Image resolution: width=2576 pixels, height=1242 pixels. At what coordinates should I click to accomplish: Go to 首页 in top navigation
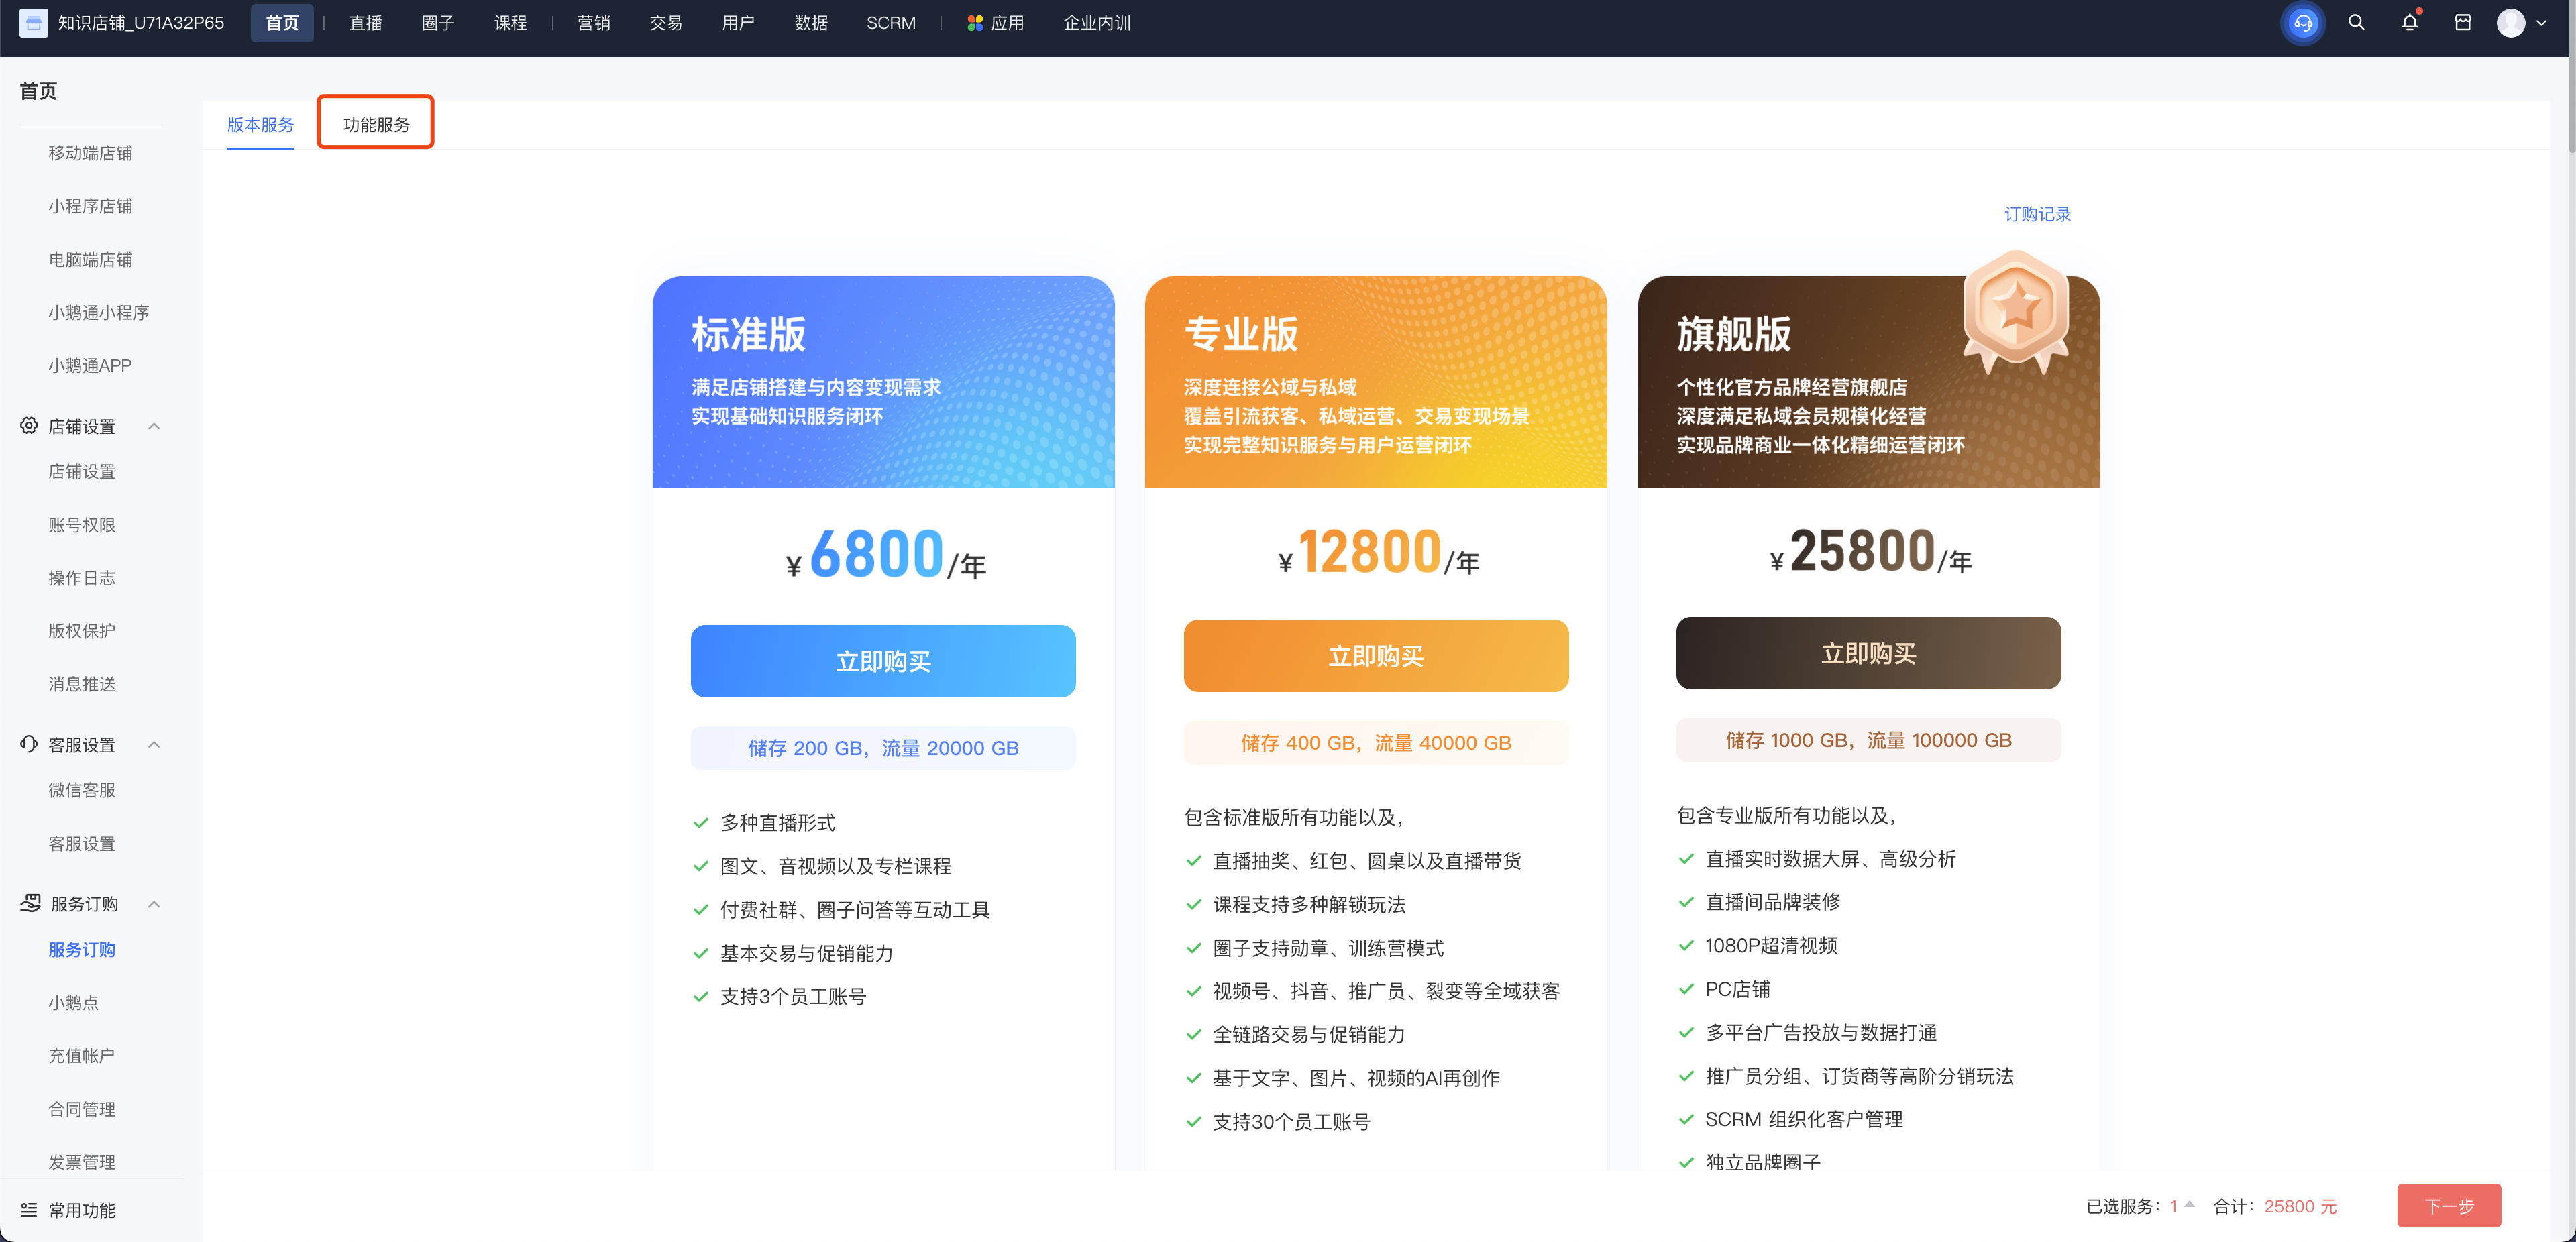[282, 23]
